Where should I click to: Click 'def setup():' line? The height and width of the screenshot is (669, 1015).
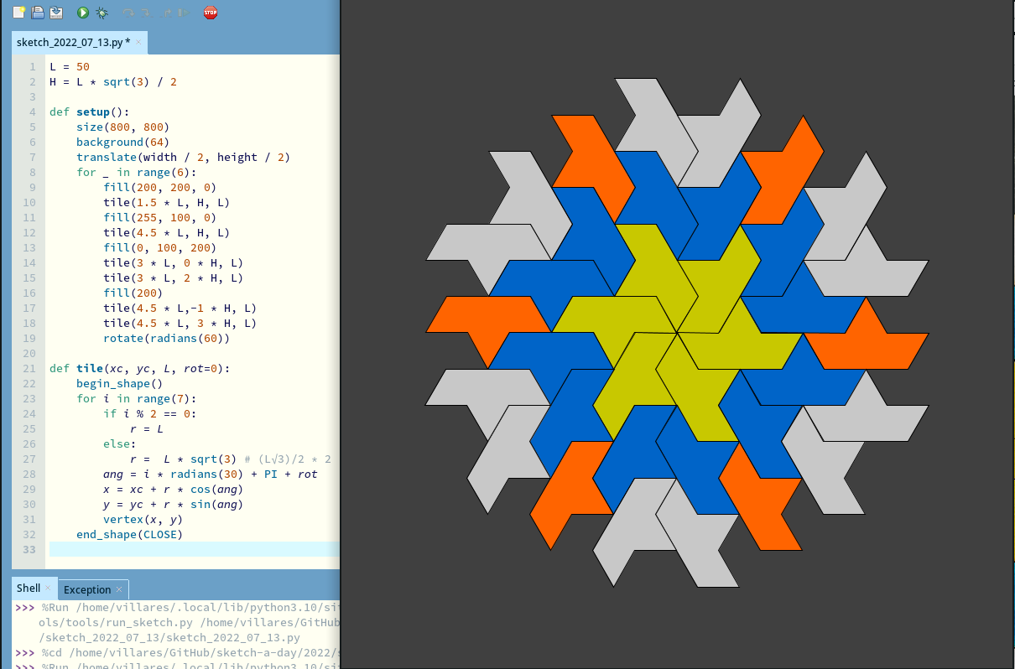90,111
